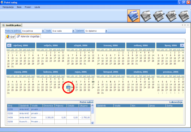Sort by Djelatnik column in Putni nalozi

[x=25, y=106]
